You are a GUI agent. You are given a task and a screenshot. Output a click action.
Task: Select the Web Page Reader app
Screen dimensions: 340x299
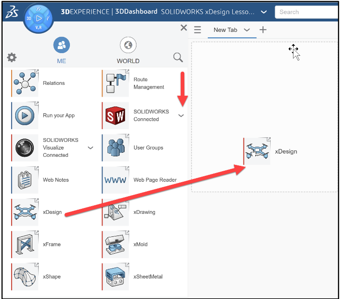tap(115, 180)
